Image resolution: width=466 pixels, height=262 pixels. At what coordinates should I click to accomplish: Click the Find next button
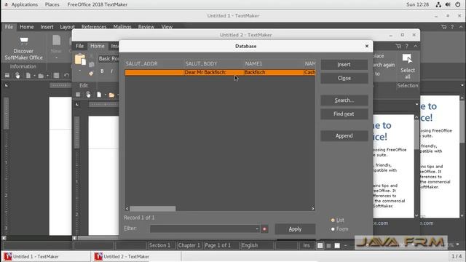point(344,114)
